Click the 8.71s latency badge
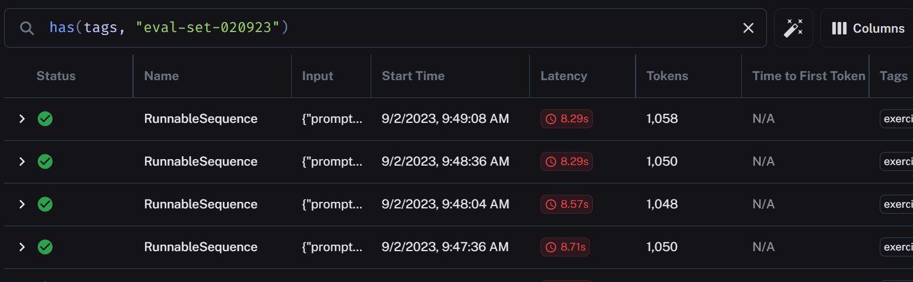This screenshot has height=282, width=913. (x=565, y=247)
